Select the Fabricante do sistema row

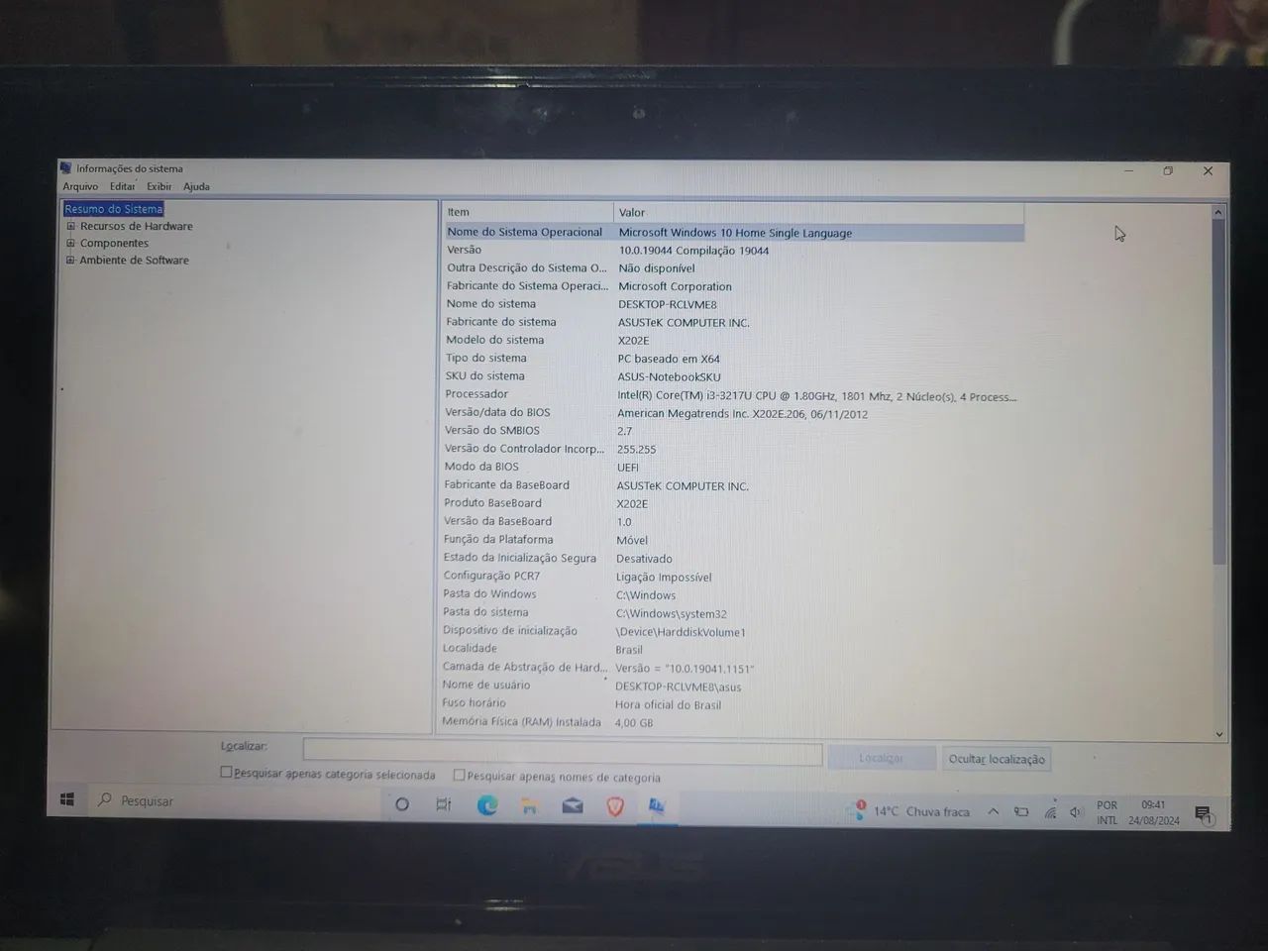click(732, 323)
